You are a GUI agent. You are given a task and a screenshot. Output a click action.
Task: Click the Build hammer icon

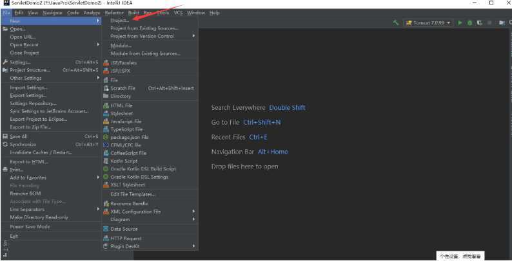pyautogui.click(x=395, y=22)
